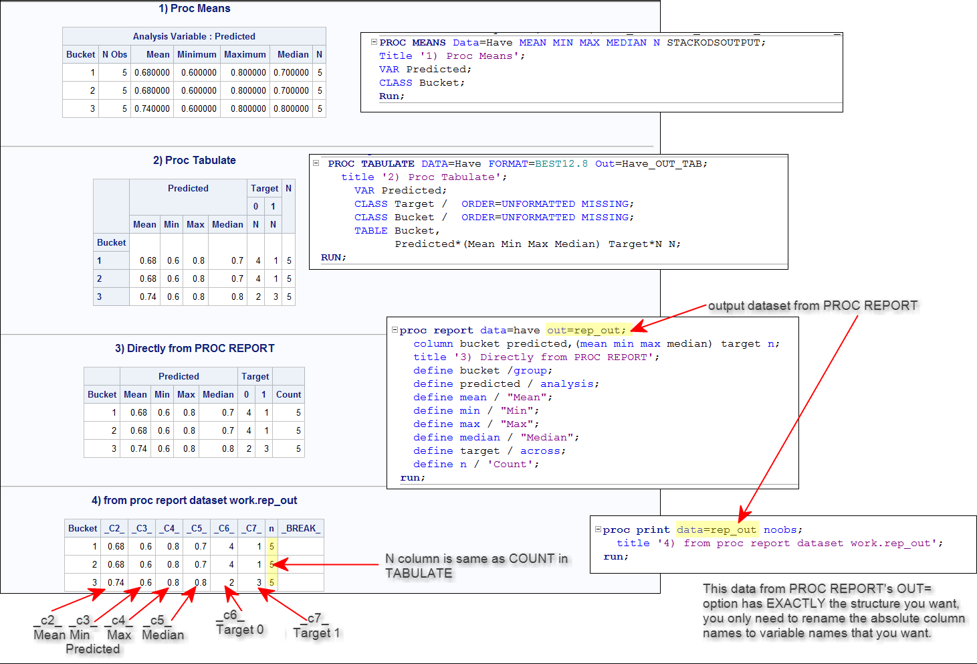The image size is (977, 664).
Task: Click the 'output dataset from PROC REPORT' annotation
Action: (x=812, y=305)
